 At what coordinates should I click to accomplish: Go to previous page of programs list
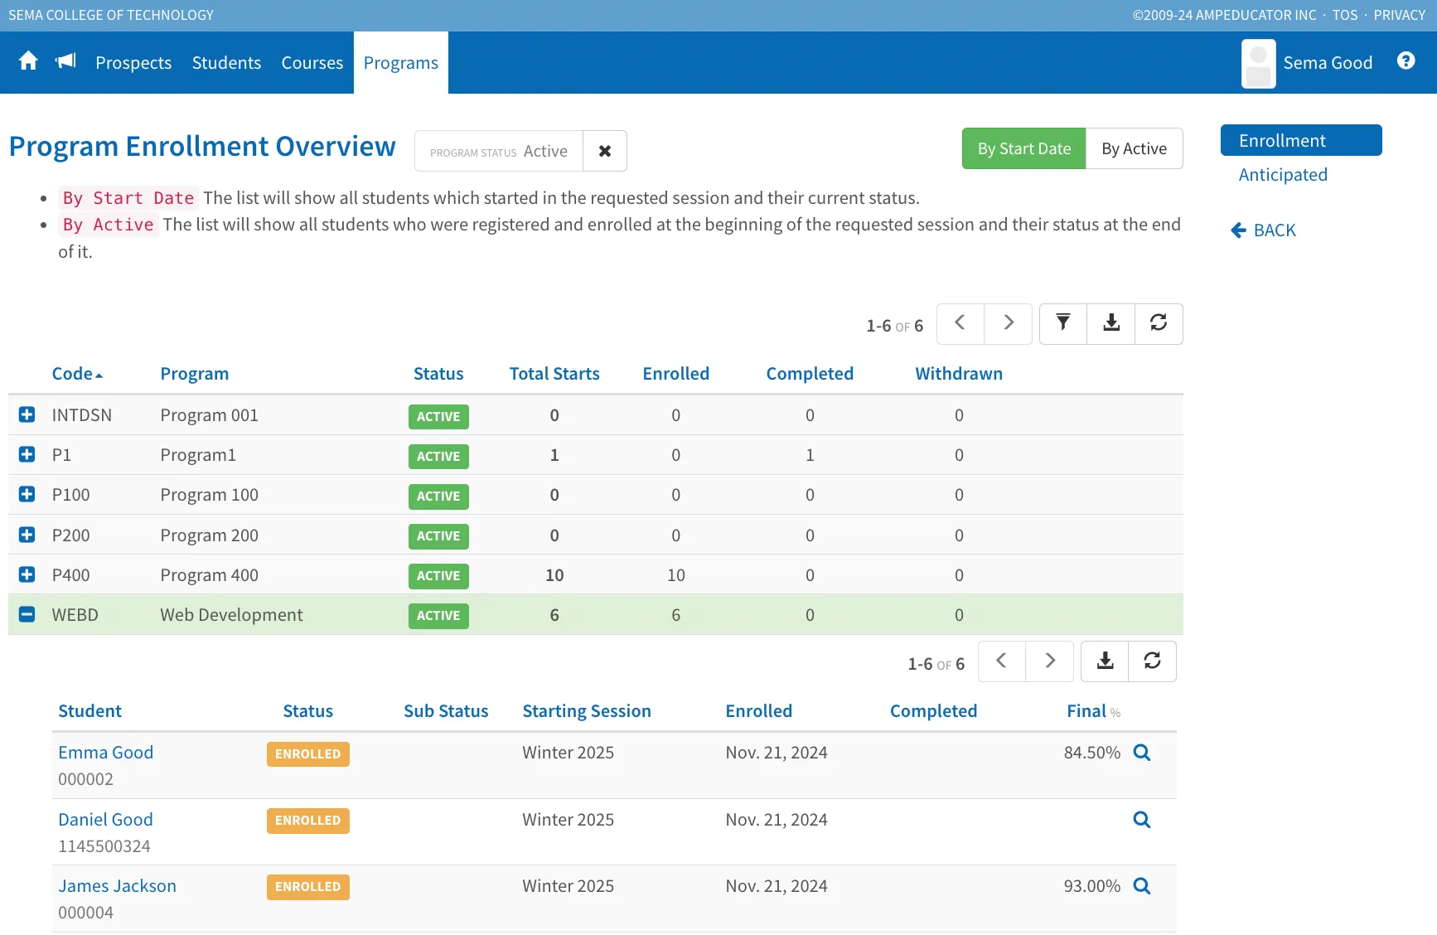pos(960,323)
